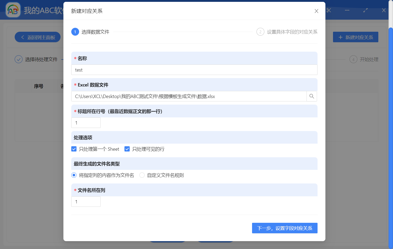Click the 标题所在行号 input field
The height and width of the screenshot is (249, 393).
pos(86,122)
